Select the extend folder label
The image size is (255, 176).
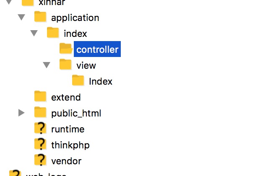66,97
